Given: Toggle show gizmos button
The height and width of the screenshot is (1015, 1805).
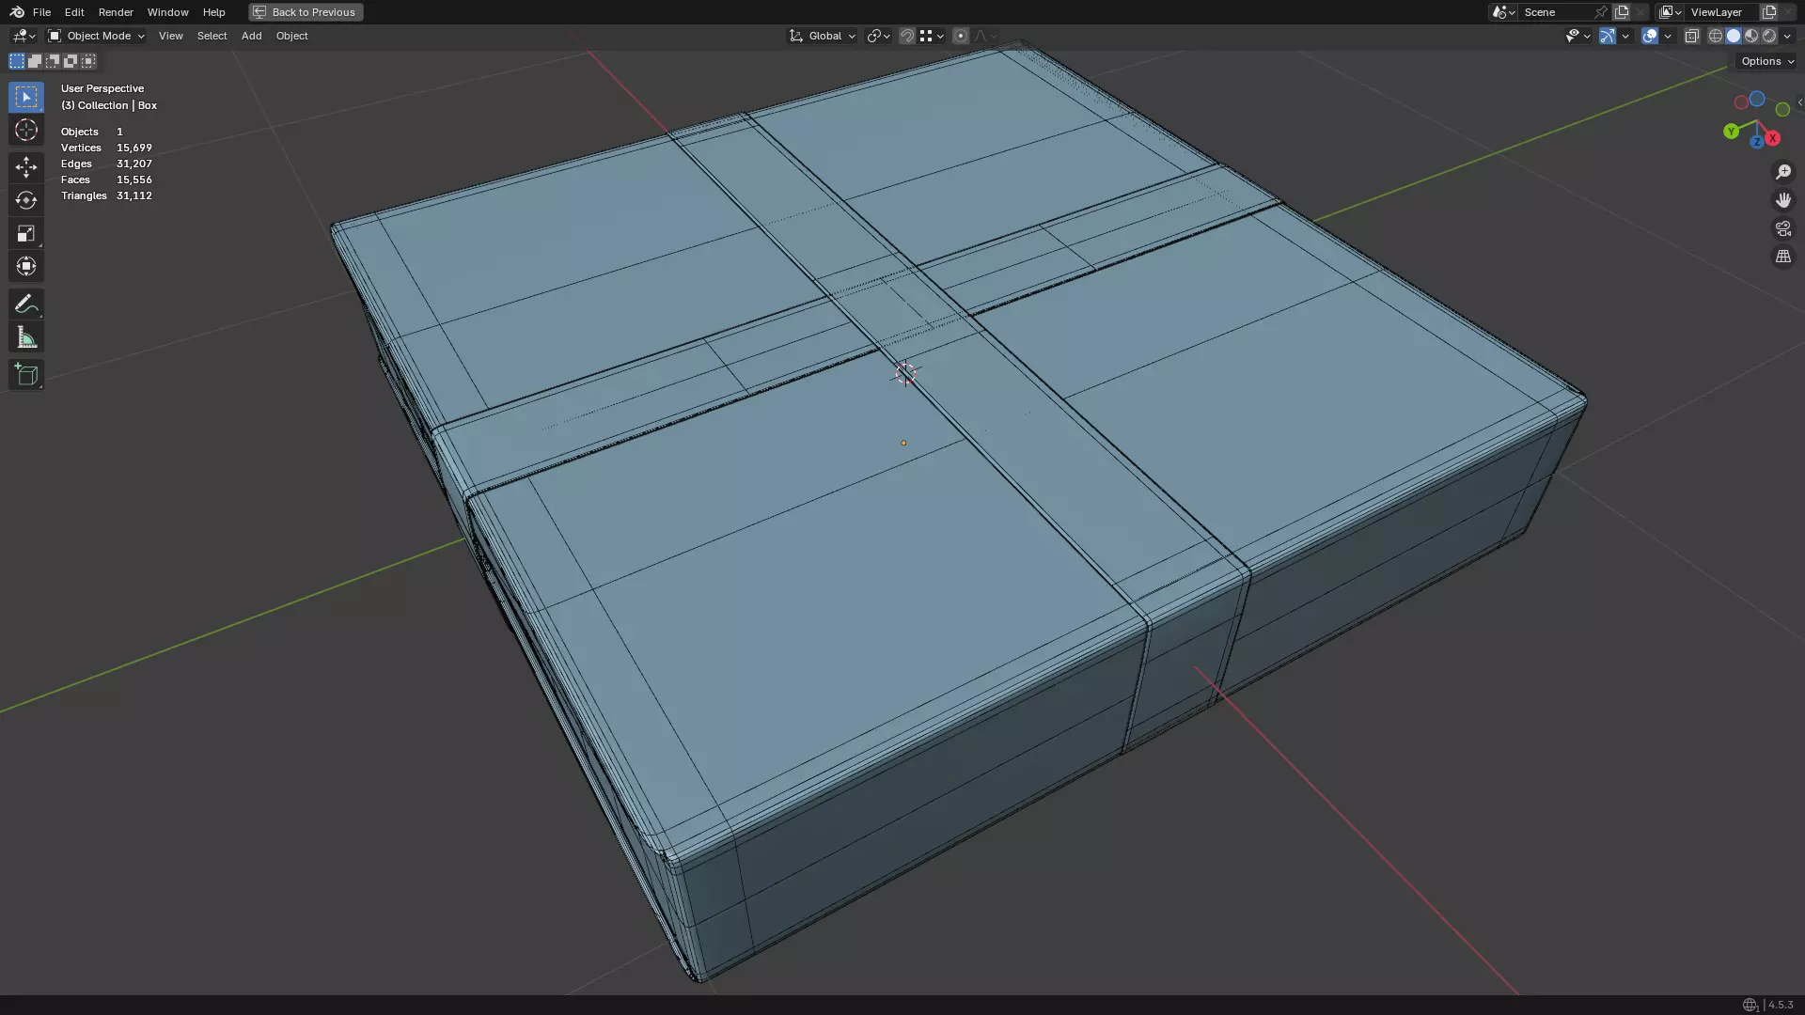Looking at the screenshot, I should (1608, 36).
